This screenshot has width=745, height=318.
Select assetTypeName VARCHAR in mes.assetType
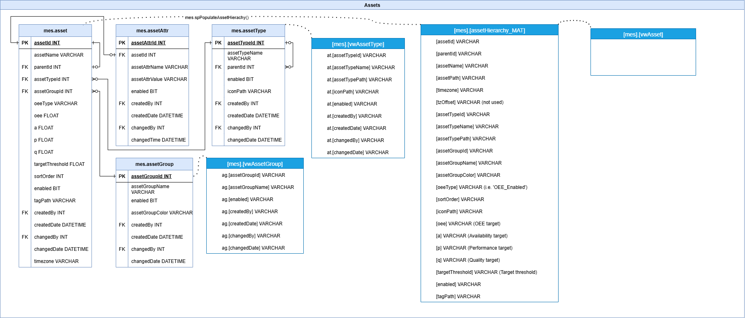click(x=249, y=55)
